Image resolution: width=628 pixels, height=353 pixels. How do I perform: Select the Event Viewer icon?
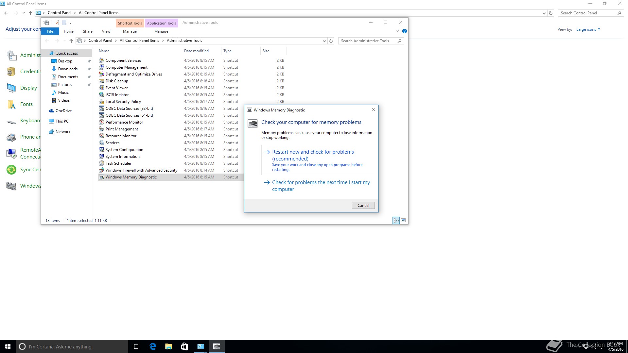tap(102, 88)
